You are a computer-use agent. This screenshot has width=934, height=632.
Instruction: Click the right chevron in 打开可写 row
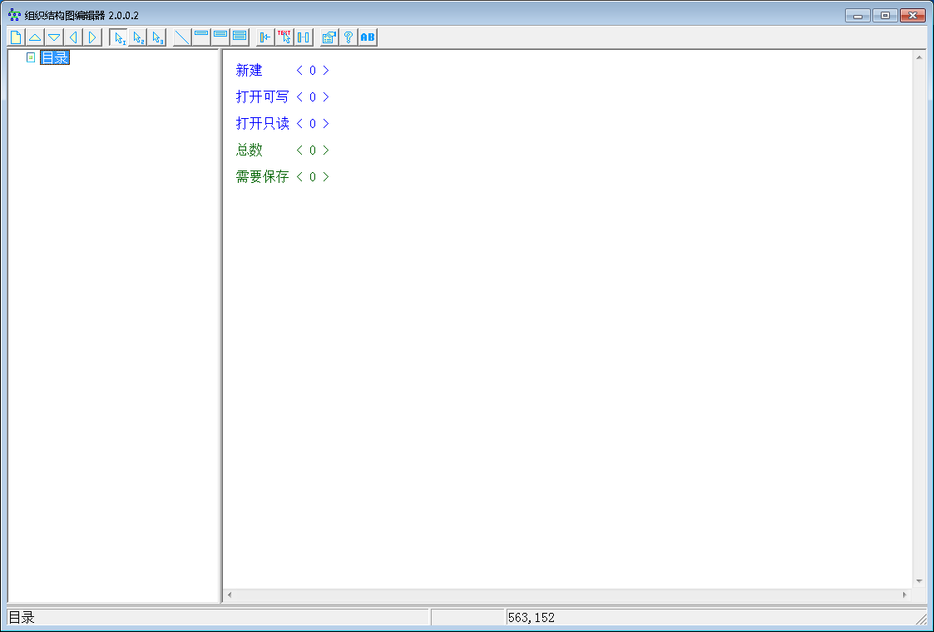(326, 97)
